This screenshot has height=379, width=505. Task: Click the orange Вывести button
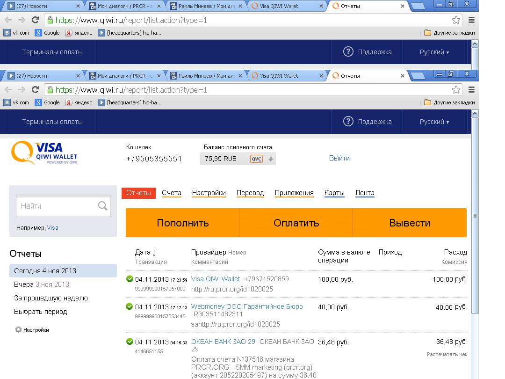(410, 223)
